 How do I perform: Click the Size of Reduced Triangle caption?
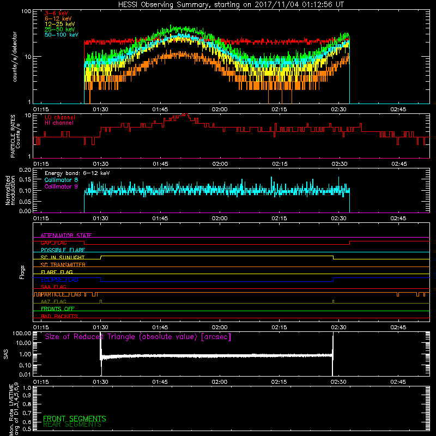pyautogui.click(x=138, y=337)
